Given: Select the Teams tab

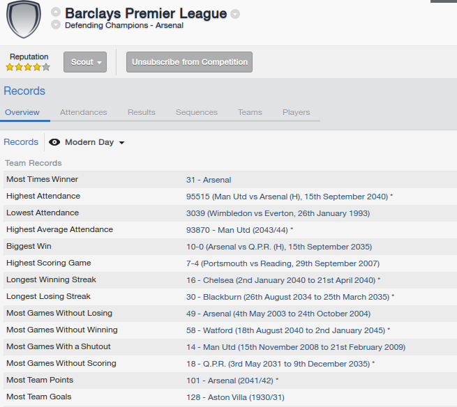Looking at the screenshot, I should 250,112.
